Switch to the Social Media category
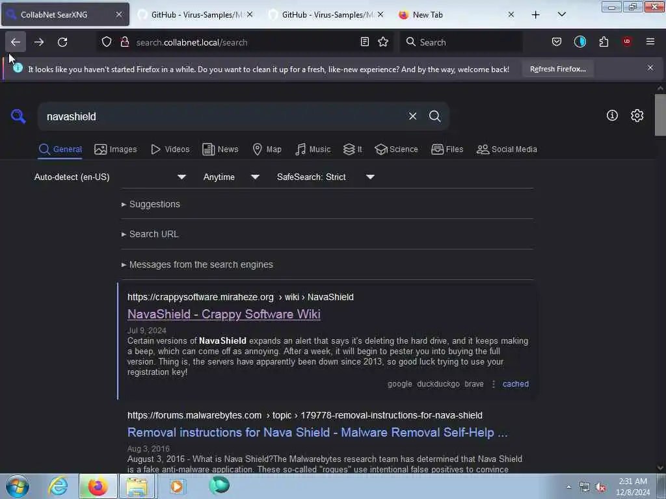The width and height of the screenshot is (666, 499). click(507, 149)
